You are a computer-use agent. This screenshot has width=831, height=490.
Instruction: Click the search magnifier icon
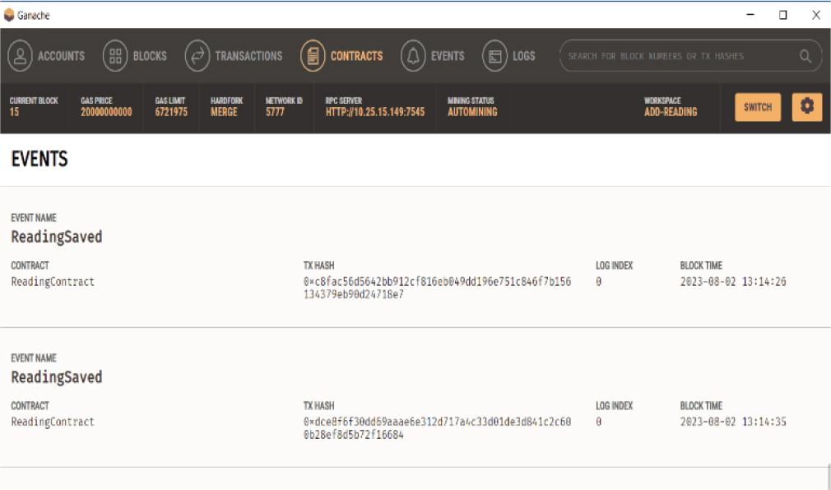coord(805,56)
